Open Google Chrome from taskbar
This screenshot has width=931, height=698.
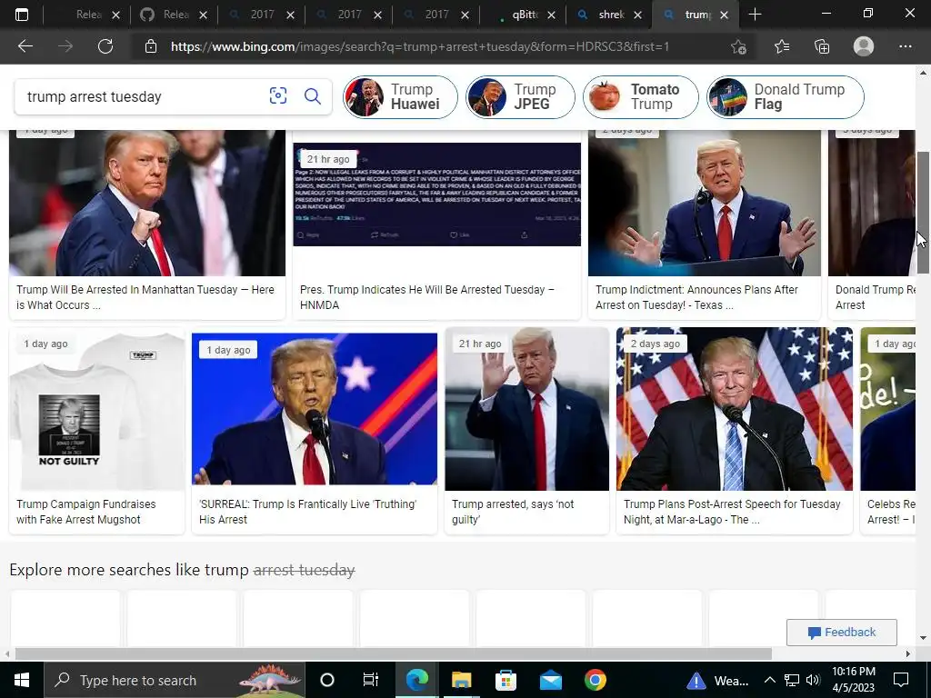[595, 680]
